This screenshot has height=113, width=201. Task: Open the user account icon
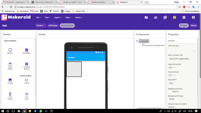pyautogui.click(x=193, y=17)
